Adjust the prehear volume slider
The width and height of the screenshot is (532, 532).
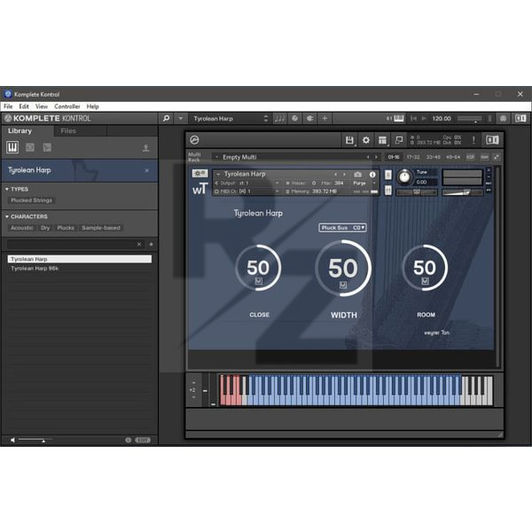point(35,440)
